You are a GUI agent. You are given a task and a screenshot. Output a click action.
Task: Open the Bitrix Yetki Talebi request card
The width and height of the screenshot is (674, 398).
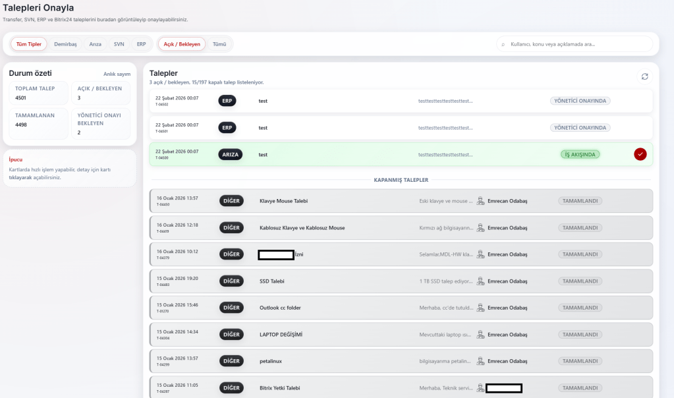pyautogui.click(x=329, y=388)
